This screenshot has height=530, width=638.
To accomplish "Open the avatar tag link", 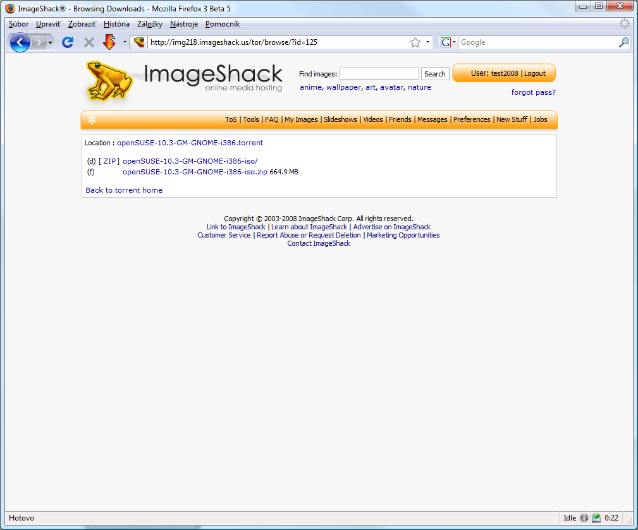I will point(391,87).
